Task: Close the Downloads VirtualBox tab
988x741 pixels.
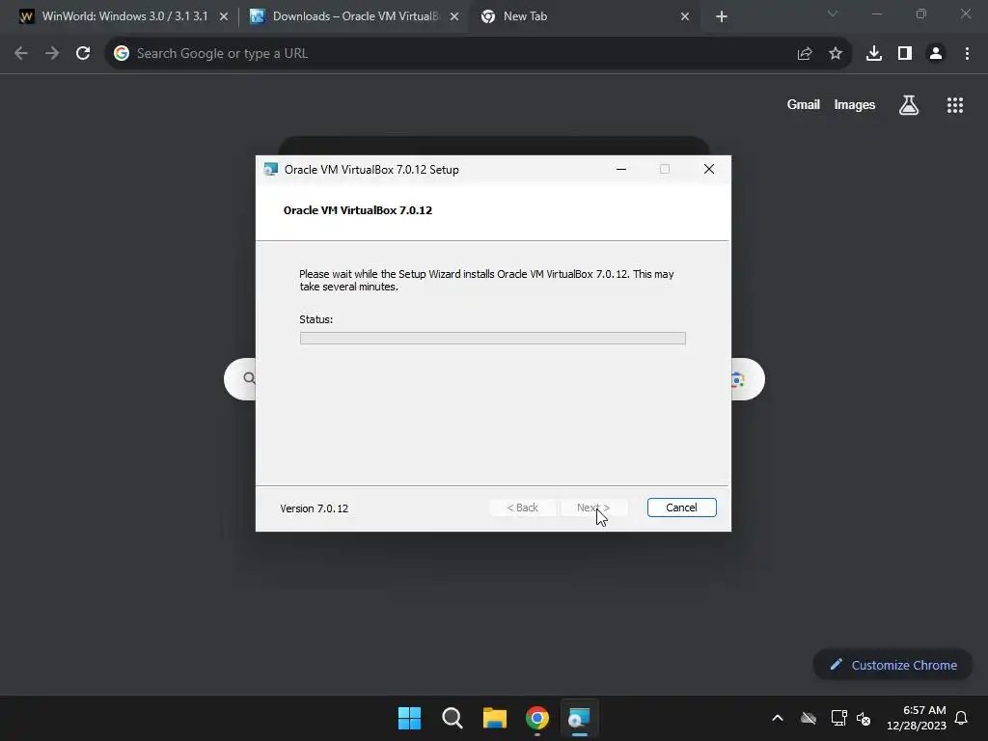Action: [x=454, y=17]
